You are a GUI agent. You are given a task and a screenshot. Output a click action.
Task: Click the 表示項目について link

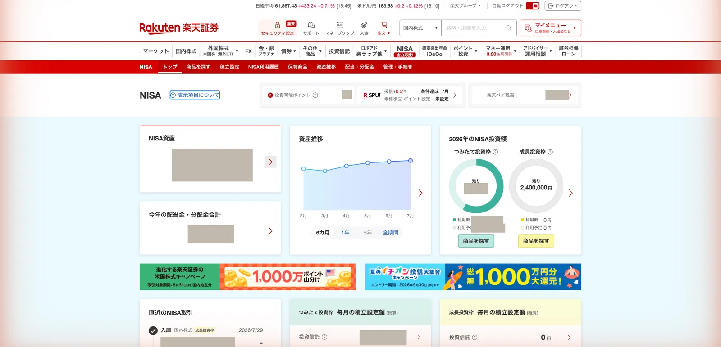click(x=195, y=95)
